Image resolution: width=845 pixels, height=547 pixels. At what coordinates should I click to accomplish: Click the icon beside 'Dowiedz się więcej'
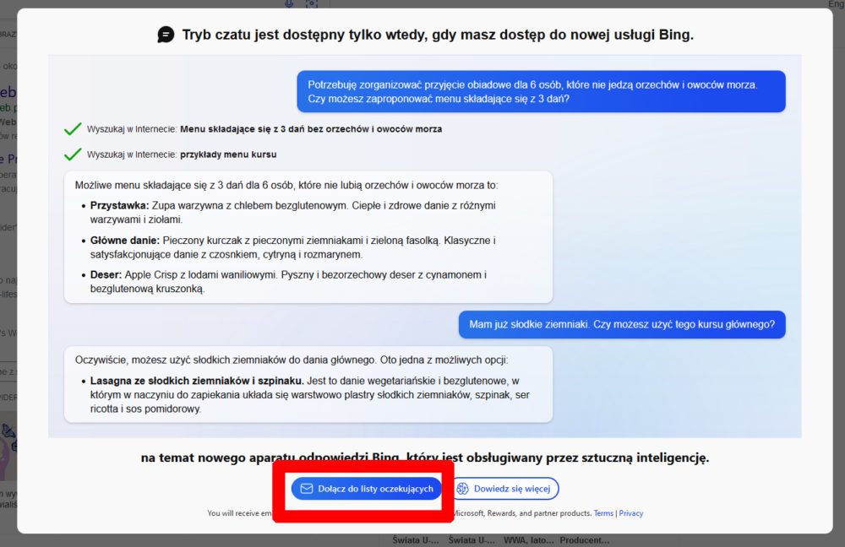click(x=463, y=489)
